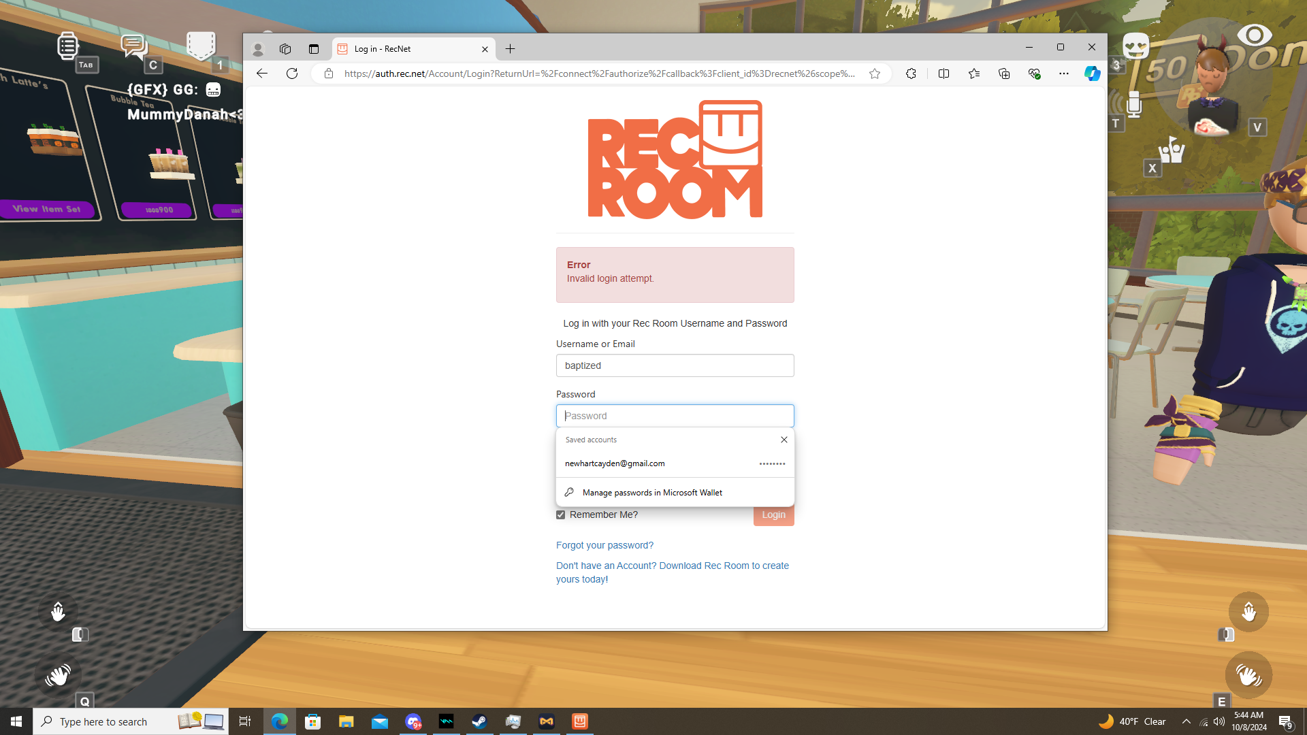Toggle the in-game microphone mute icon
Screen dimensions: 1307x735
tap(1133, 104)
